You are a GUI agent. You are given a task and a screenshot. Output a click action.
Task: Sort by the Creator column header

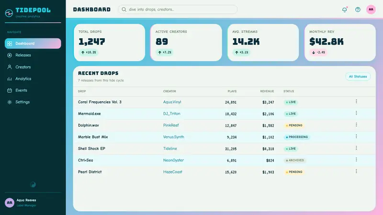pos(169,91)
